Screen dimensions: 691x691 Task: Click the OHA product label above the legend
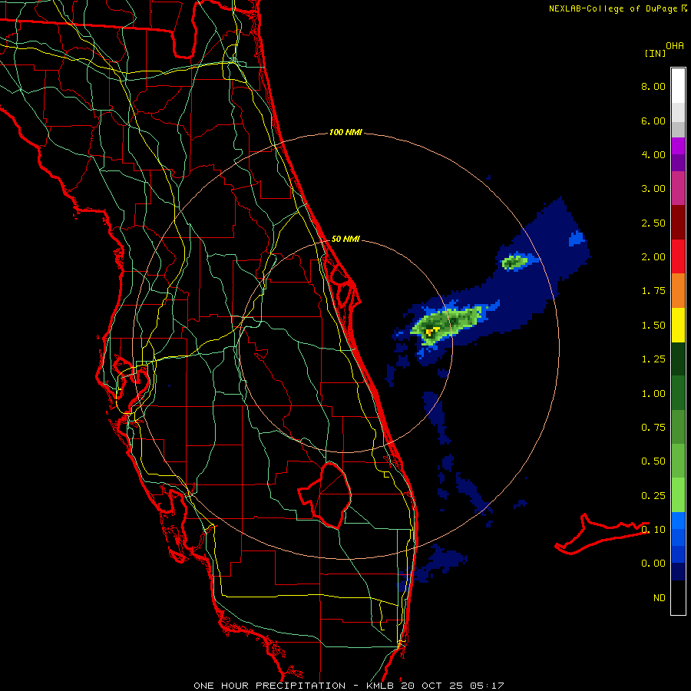pos(675,46)
